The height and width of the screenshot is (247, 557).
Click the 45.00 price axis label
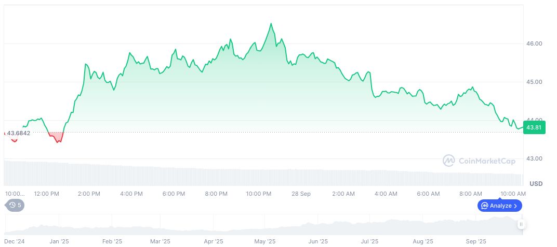pos(534,82)
